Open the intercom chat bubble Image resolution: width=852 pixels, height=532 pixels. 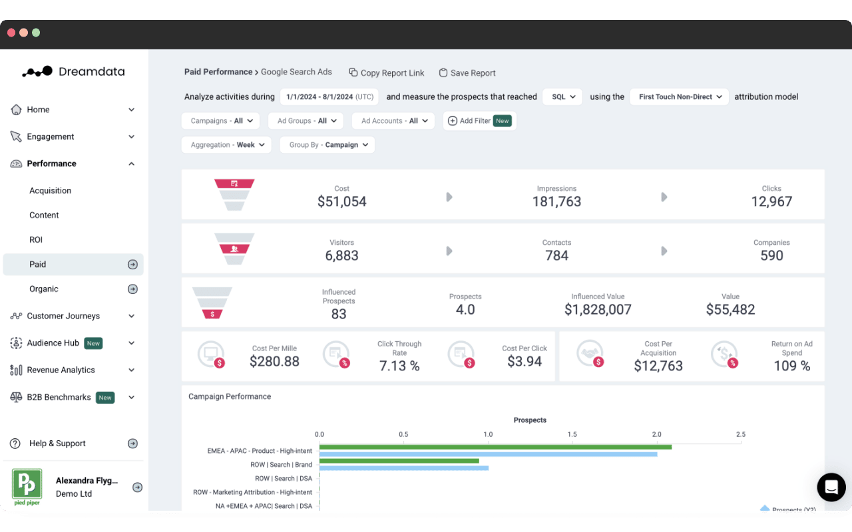[x=831, y=487]
